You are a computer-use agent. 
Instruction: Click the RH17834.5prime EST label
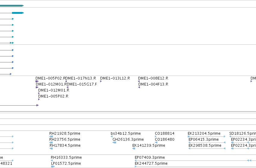point(65,145)
